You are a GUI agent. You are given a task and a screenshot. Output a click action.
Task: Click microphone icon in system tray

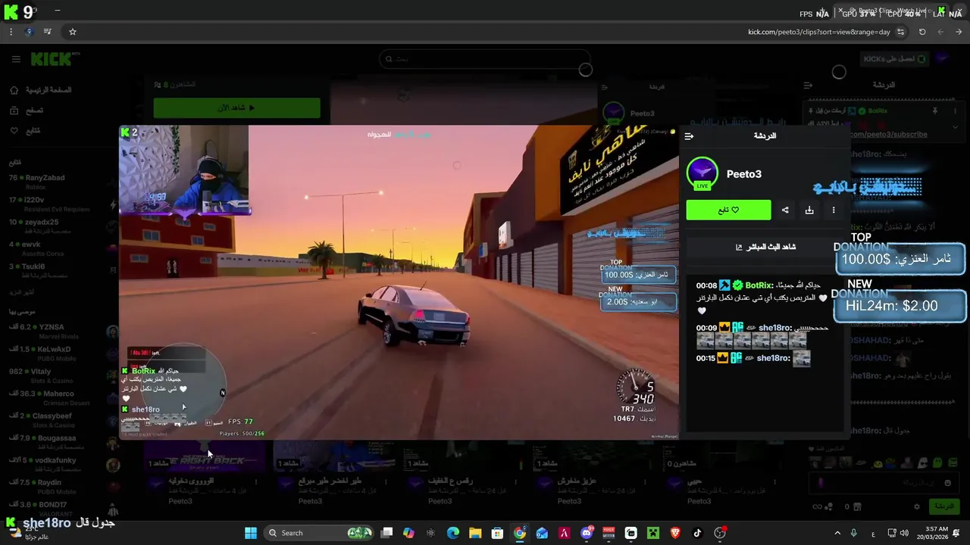854,533
